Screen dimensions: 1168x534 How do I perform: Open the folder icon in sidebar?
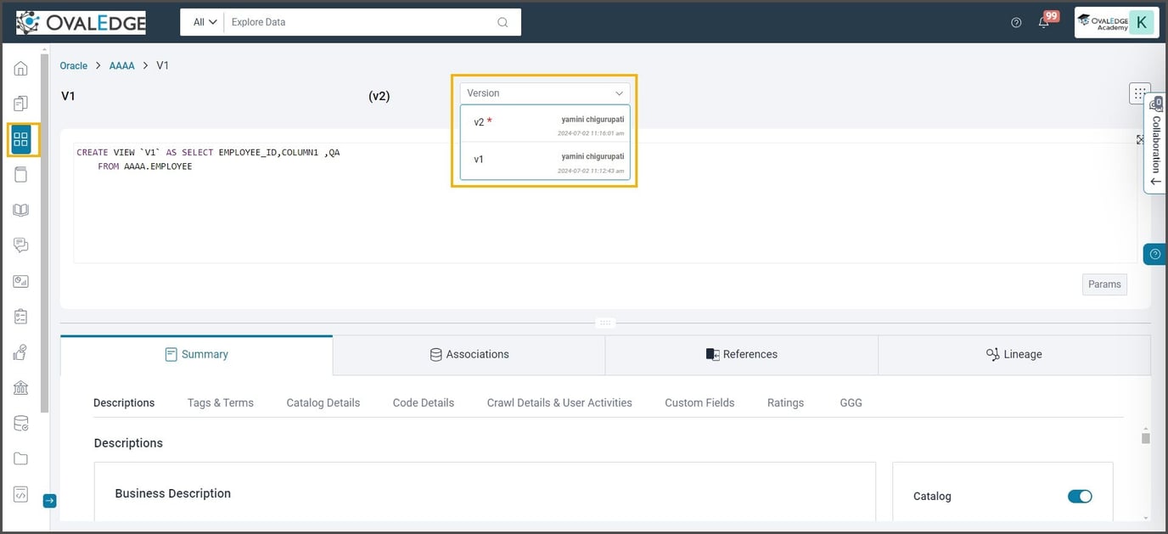(20, 458)
